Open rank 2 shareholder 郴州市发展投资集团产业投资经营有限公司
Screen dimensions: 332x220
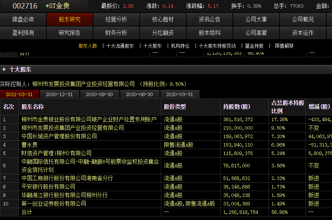pos(72,128)
